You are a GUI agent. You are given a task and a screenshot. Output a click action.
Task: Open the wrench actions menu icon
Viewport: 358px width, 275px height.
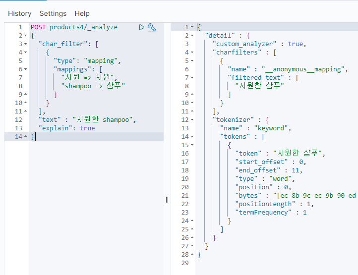tap(152, 27)
